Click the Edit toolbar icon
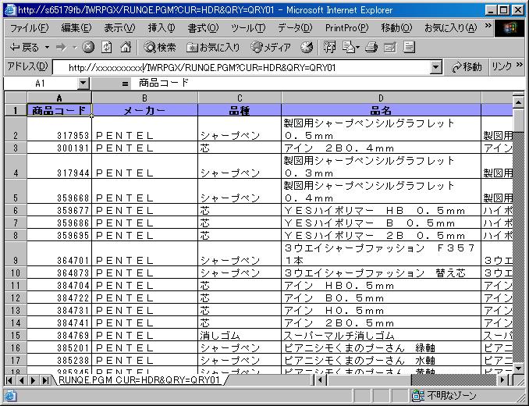Image resolution: width=529 pixels, height=406 pixels. tap(389, 48)
